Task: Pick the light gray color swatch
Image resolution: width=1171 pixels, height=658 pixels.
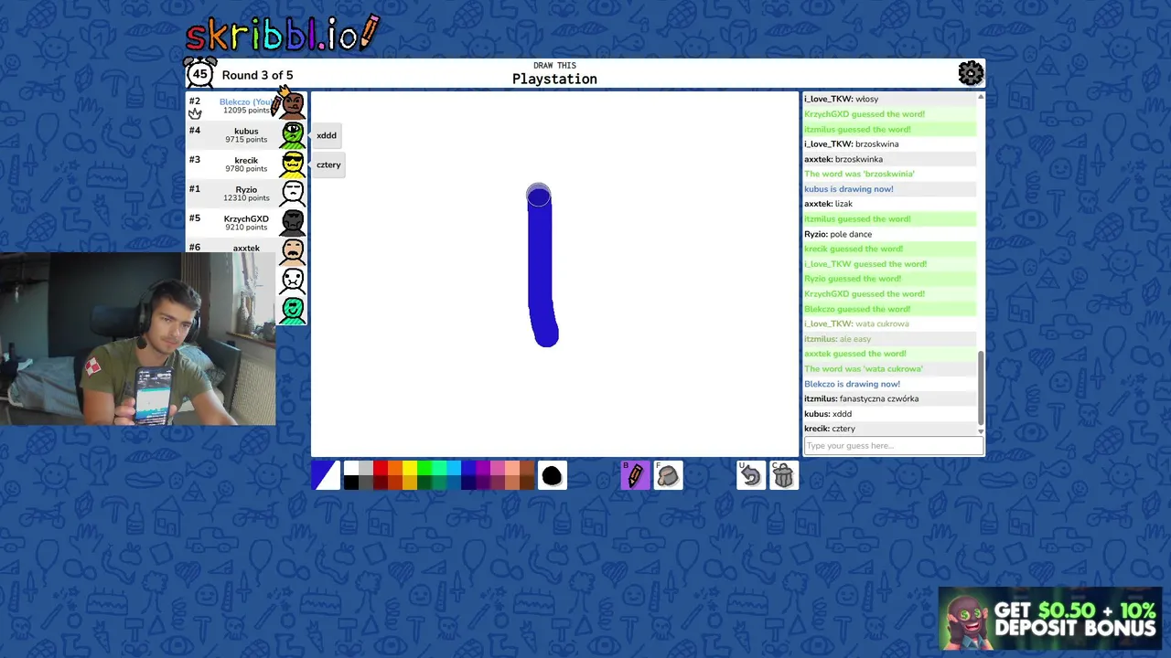Action: click(366, 468)
